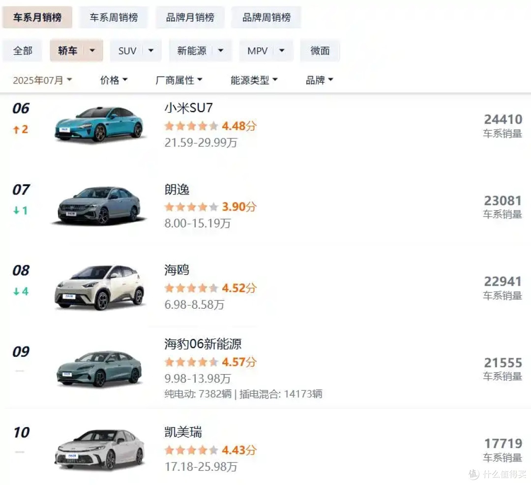The width and height of the screenshot is (531, 485).
Task: Open 海豹06新能源 model title
Action: tap(203, 344)
